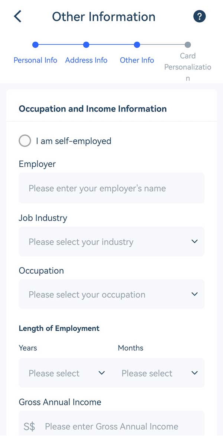Click the Card Personalization step dot
Image resolution: width=223 pixels, height=436 pixels.
(x=188, y=45)
